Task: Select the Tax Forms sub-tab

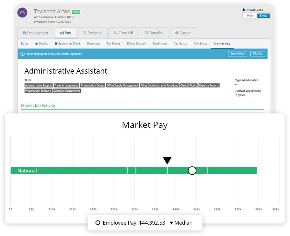Action: 113,44
